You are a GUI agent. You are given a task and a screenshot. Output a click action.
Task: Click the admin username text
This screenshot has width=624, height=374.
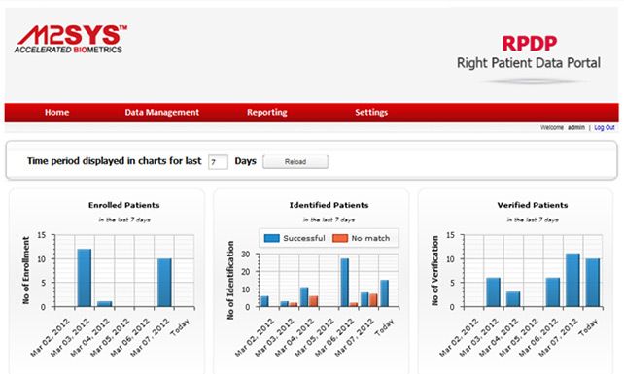tap(575, 127)
